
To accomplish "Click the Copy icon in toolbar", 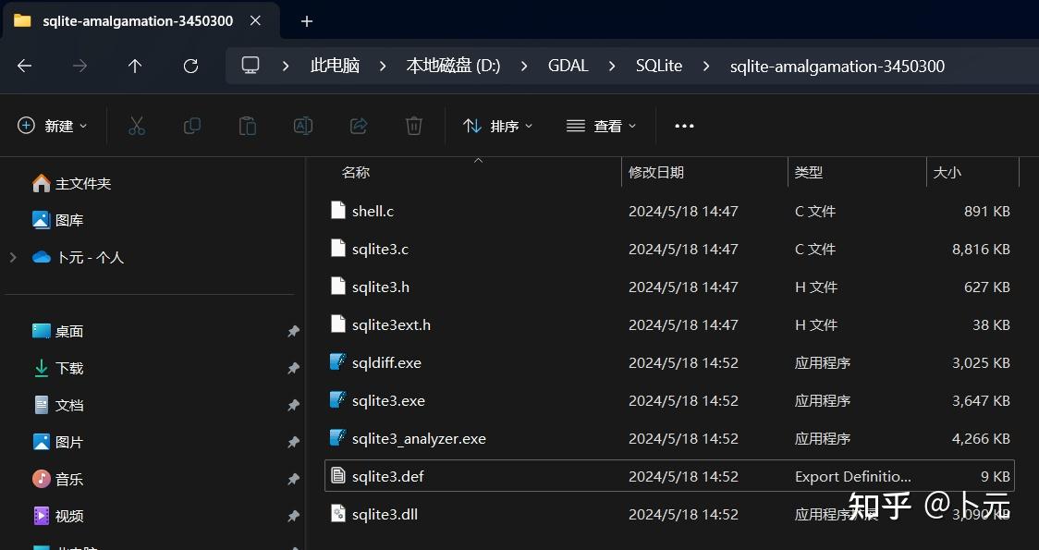I will coord(192,126).
